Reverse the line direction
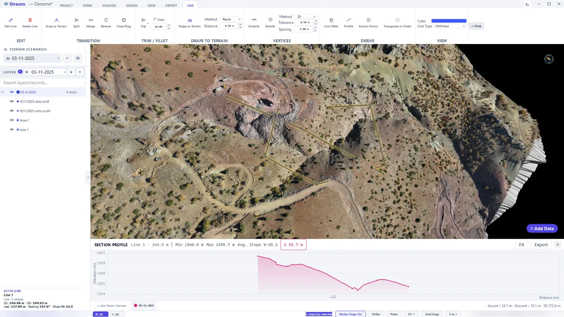The image size is (564, 317). 106,23
